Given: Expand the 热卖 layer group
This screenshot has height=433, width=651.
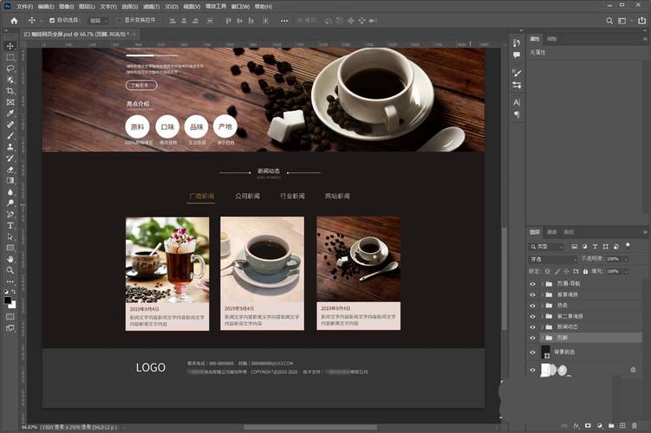Looking at the screenshot, I should click(542, 305).
